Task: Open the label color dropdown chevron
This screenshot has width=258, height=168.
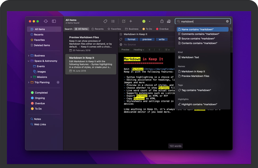Action: coord(150,21)
